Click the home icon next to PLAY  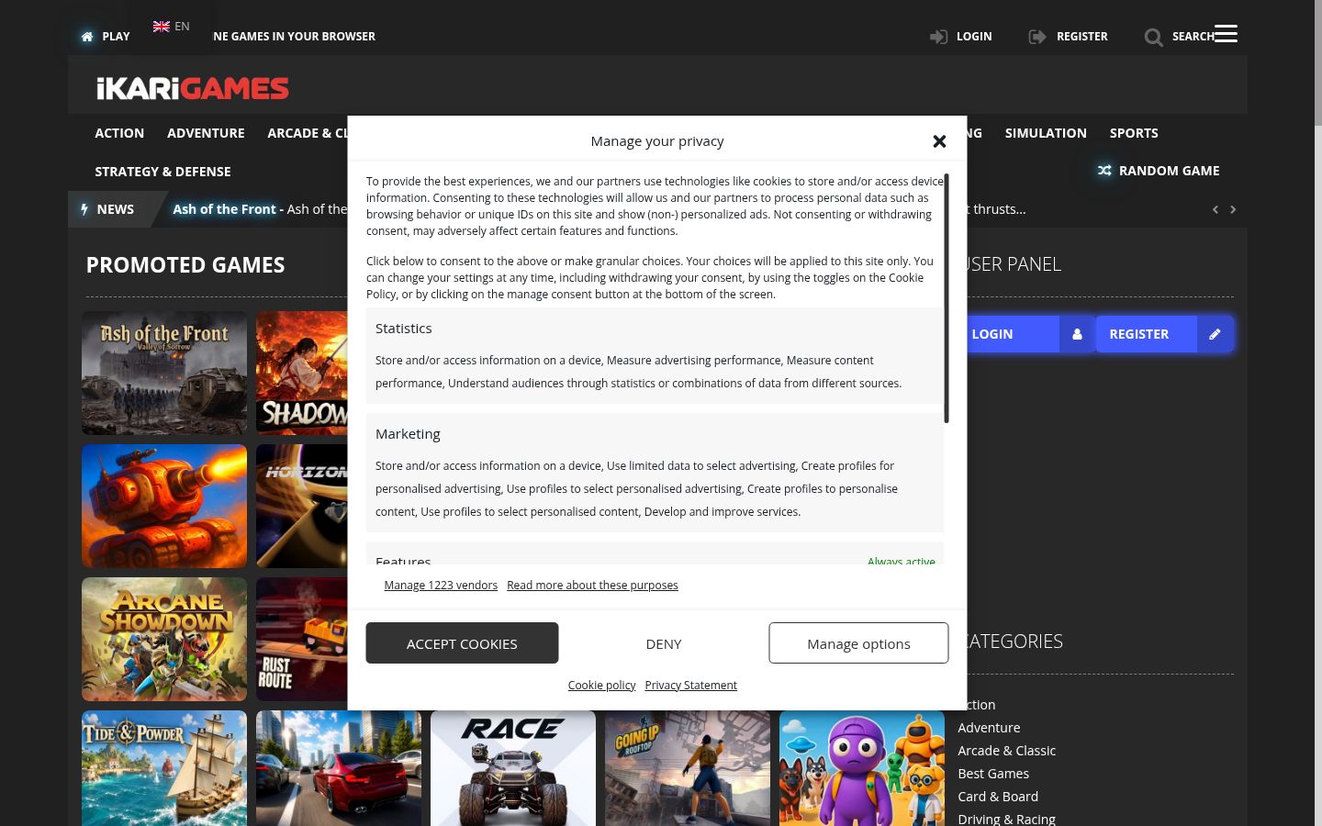pyautogui.click(x=87, y=37)
